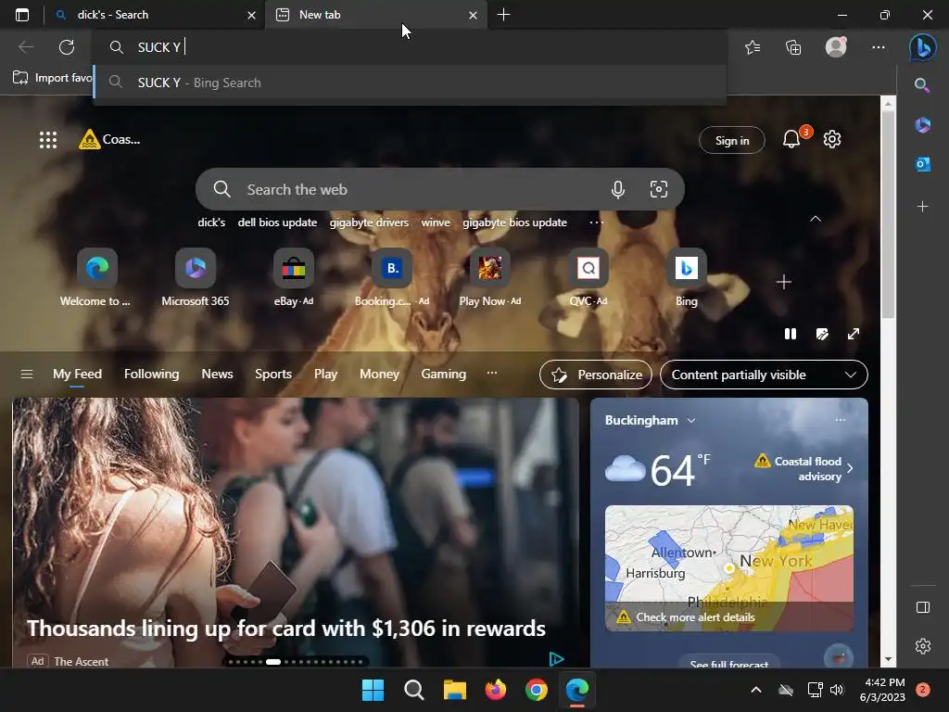Open Outlook in the sidebar
949x712 pixels.
pos(922,164)
